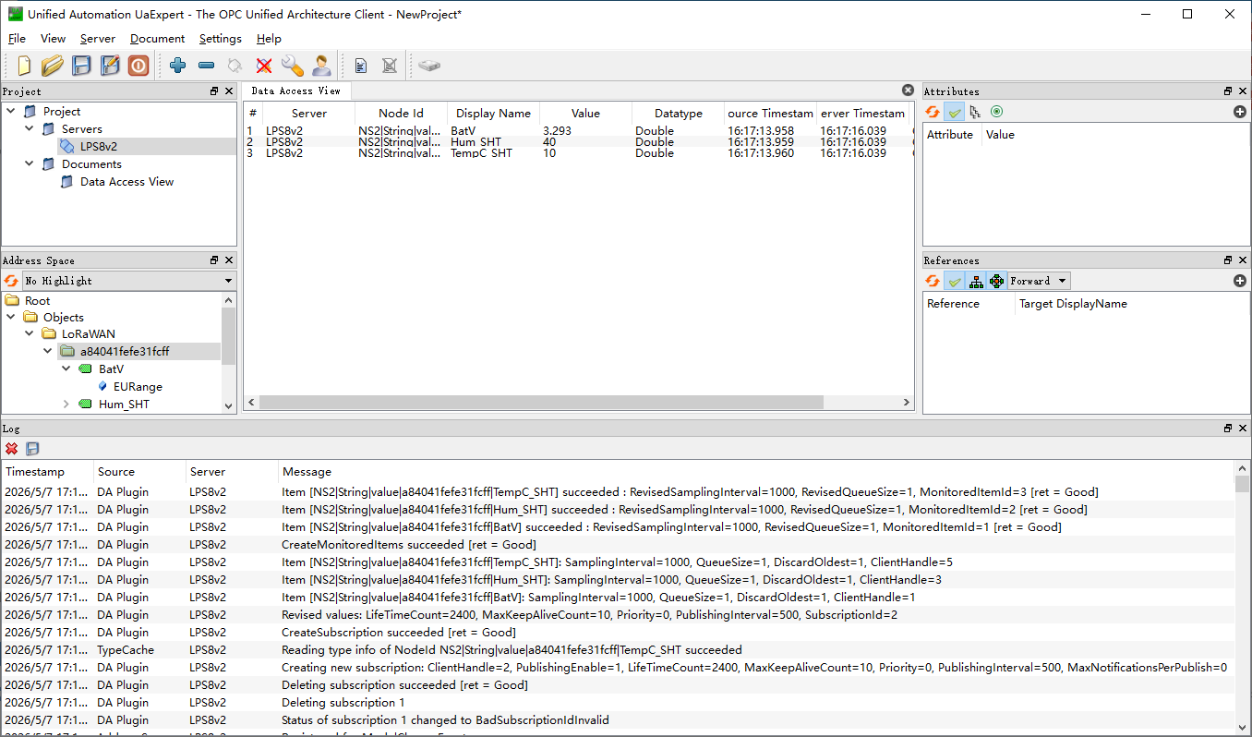Image resolution: width=1252 pixels, height=737 pixels.
Task: Open the View menu
Action: click(53, 39)
